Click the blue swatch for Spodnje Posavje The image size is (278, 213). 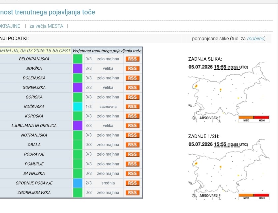(x=78, y=183)
